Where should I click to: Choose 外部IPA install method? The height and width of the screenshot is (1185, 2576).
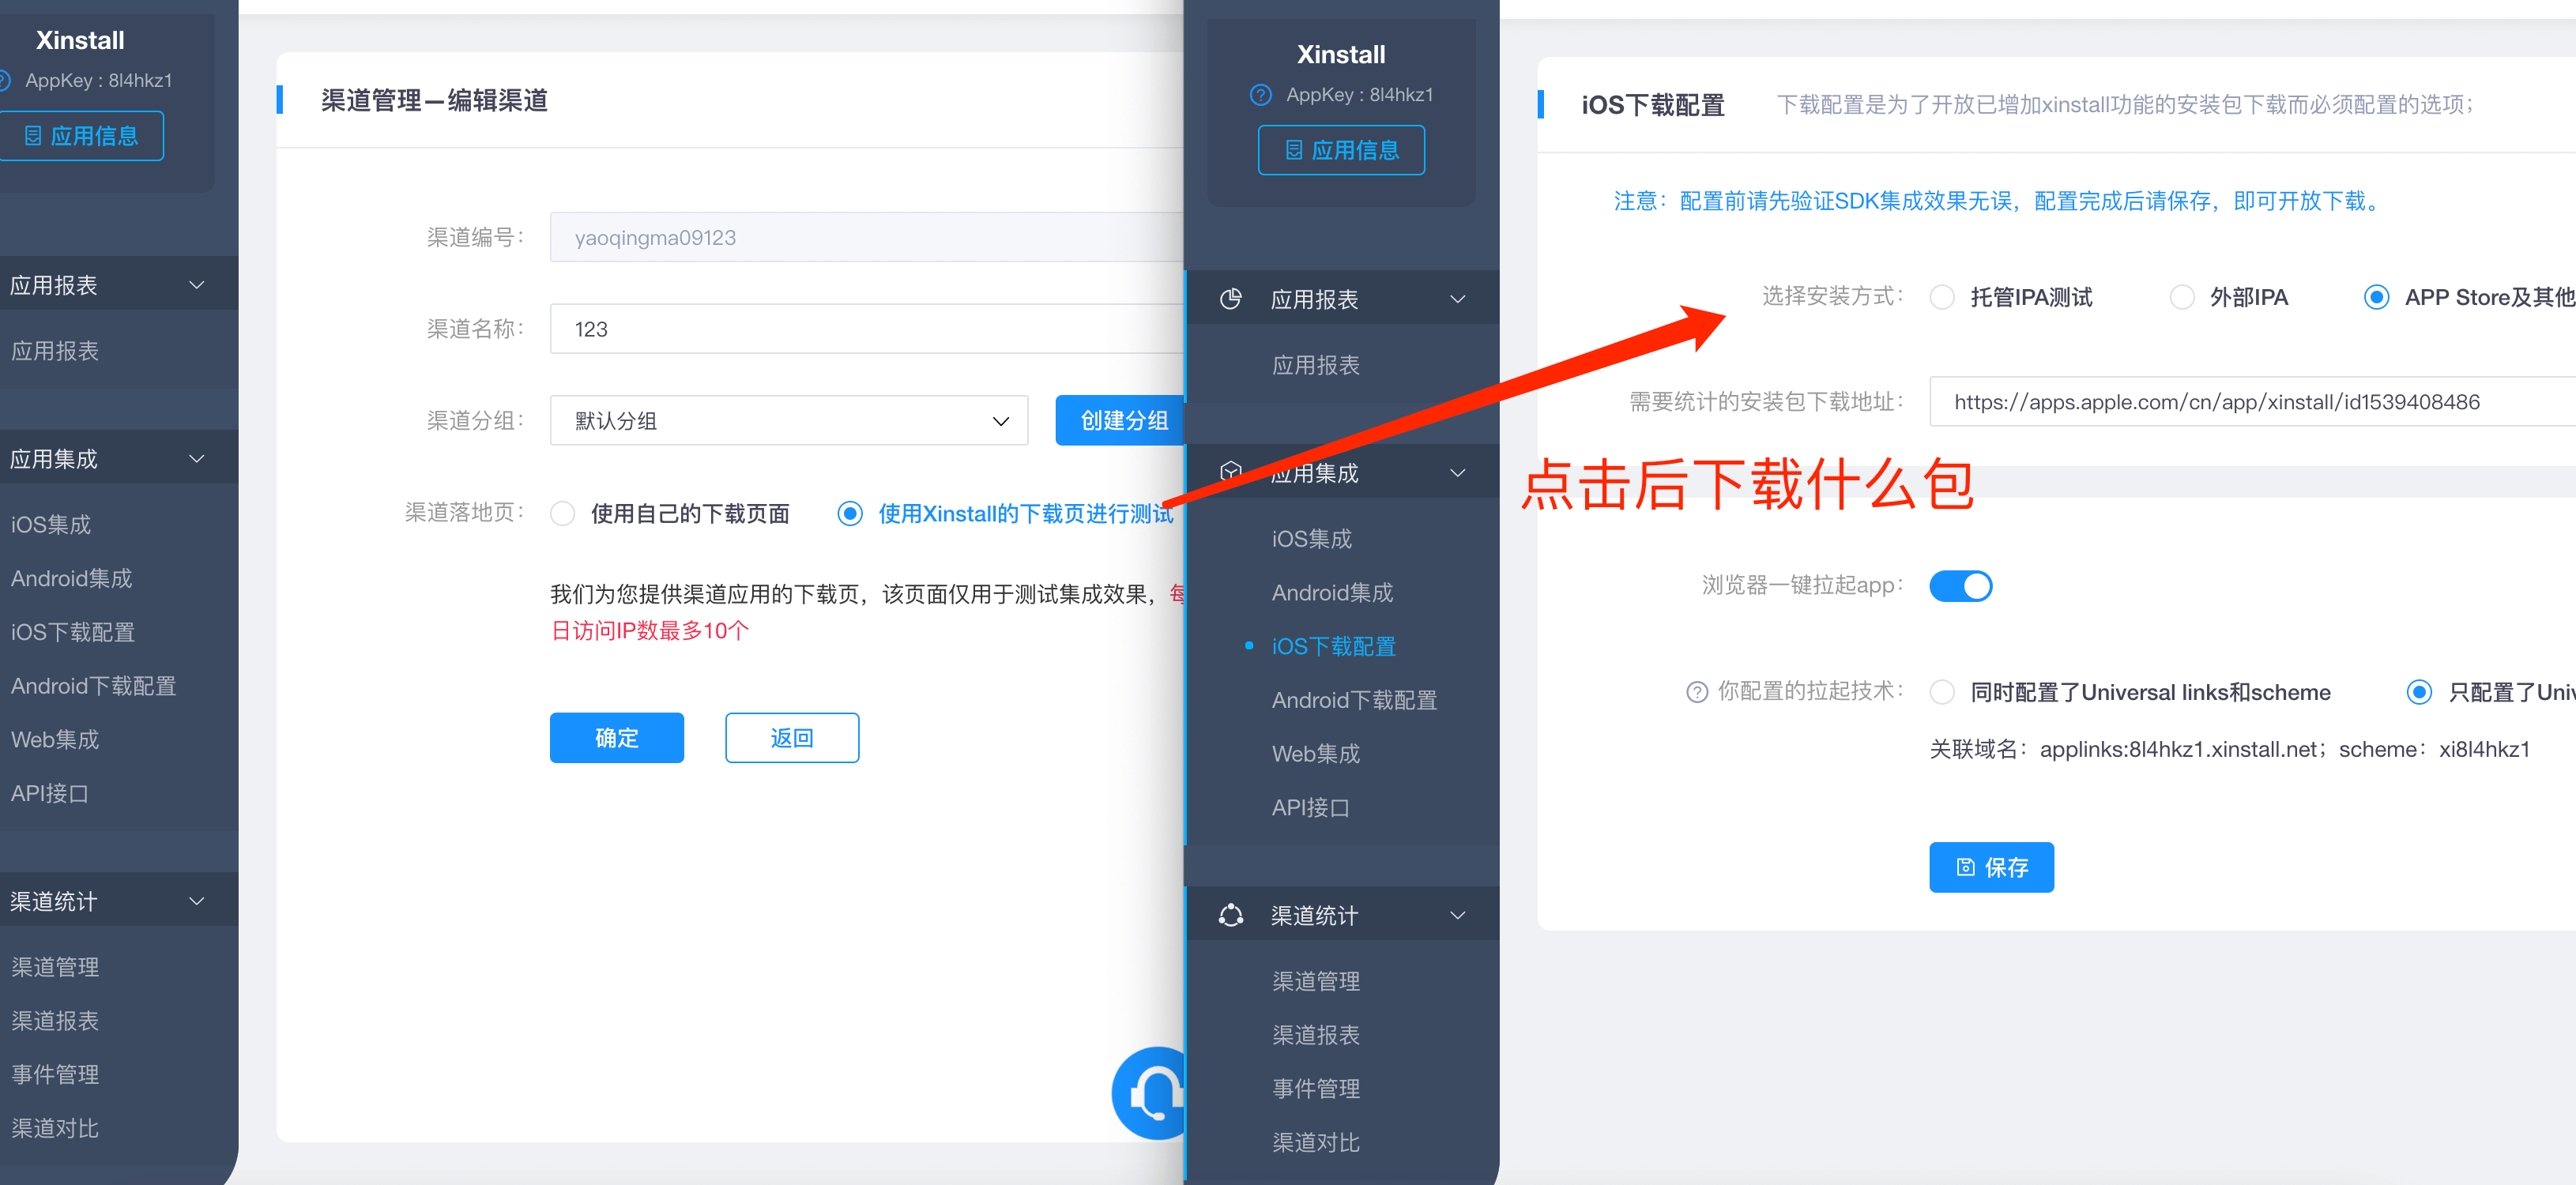pos(2182,297)
